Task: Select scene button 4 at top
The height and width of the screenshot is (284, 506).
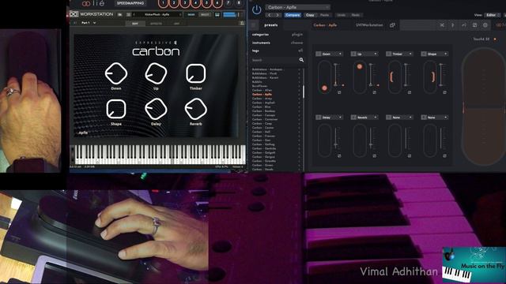Action: coord(195,3)
